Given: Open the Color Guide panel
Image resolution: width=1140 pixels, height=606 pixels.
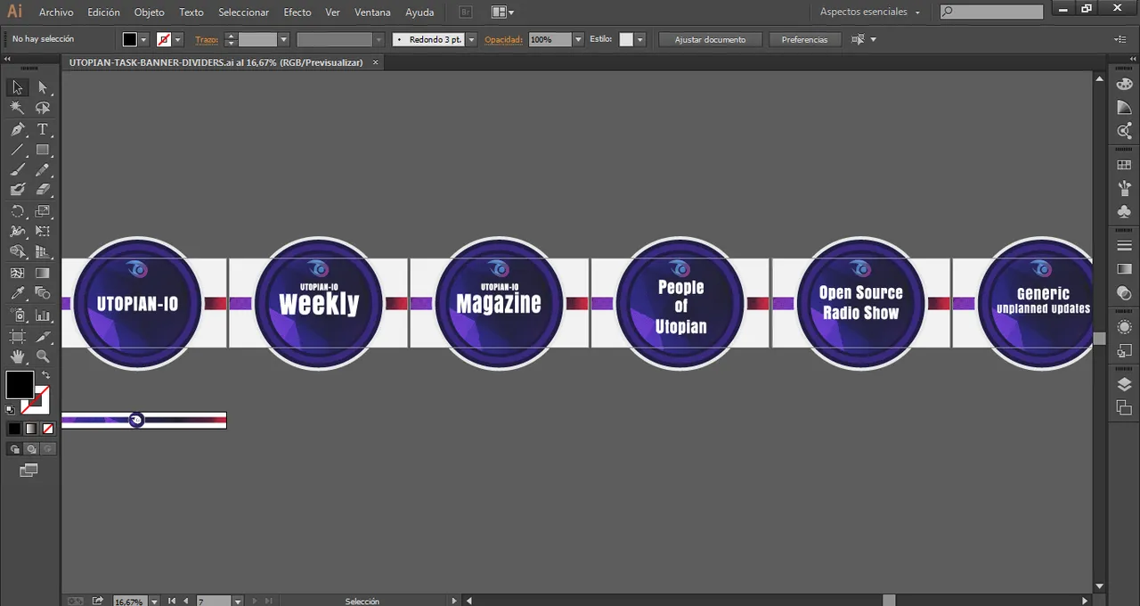Looking at the screenshot, I should [x=1124, y=108].
